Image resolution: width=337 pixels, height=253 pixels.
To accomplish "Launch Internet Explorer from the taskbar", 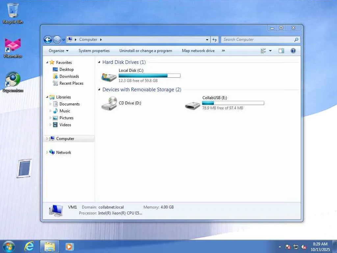I will [x=29, y=246].
